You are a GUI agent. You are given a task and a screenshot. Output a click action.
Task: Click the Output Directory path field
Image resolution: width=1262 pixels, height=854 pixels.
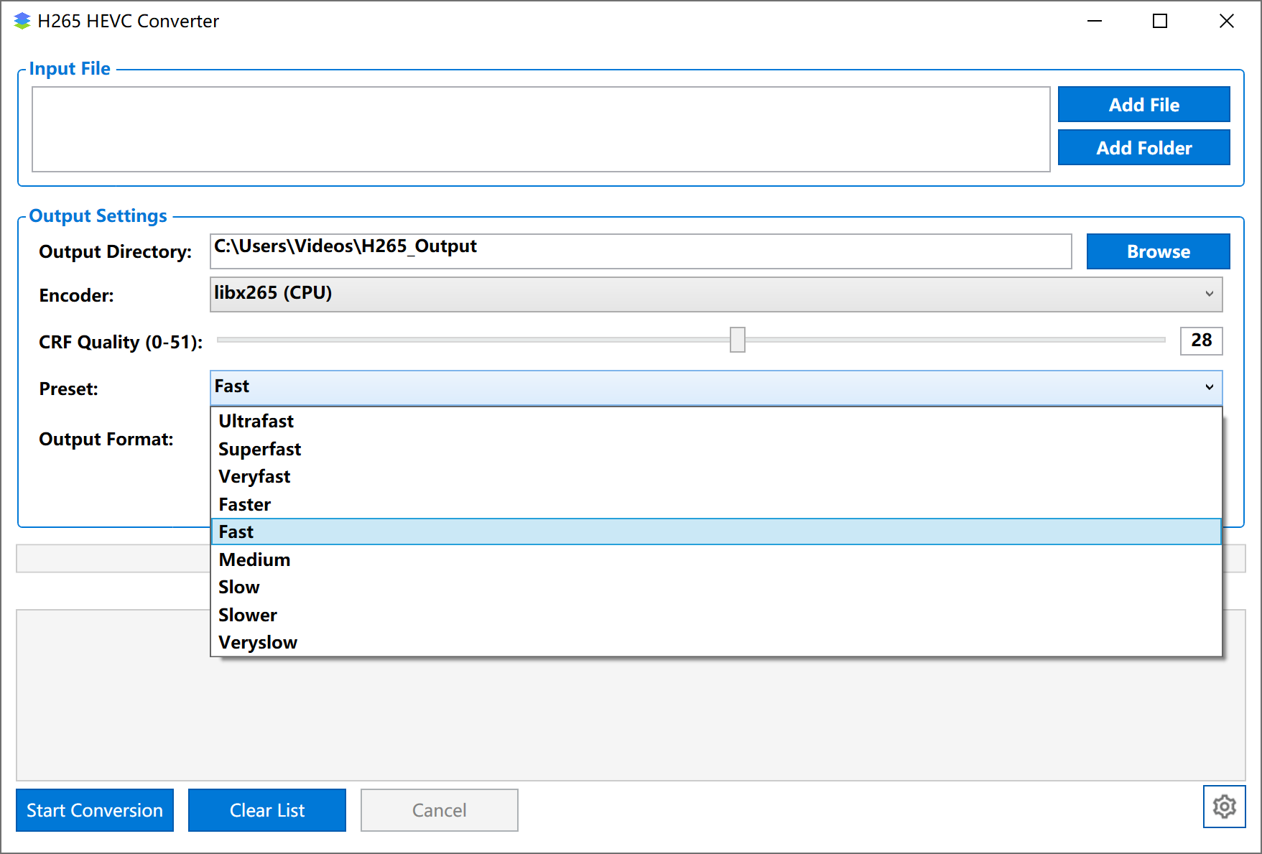640,251
